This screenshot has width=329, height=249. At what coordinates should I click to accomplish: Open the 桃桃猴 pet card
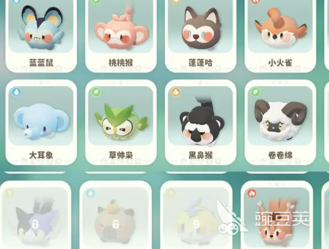click(x=121, y=35)
